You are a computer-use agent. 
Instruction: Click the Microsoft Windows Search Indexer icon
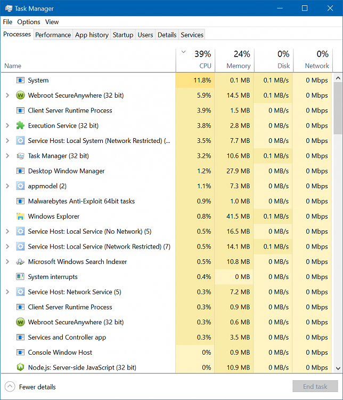pyautogui.click(x=20, y=262)
